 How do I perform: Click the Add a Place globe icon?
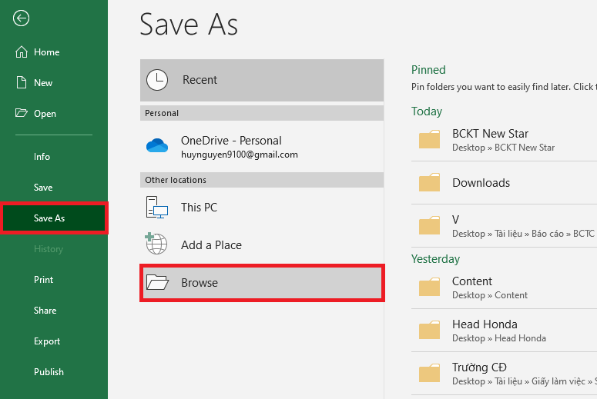157,245
